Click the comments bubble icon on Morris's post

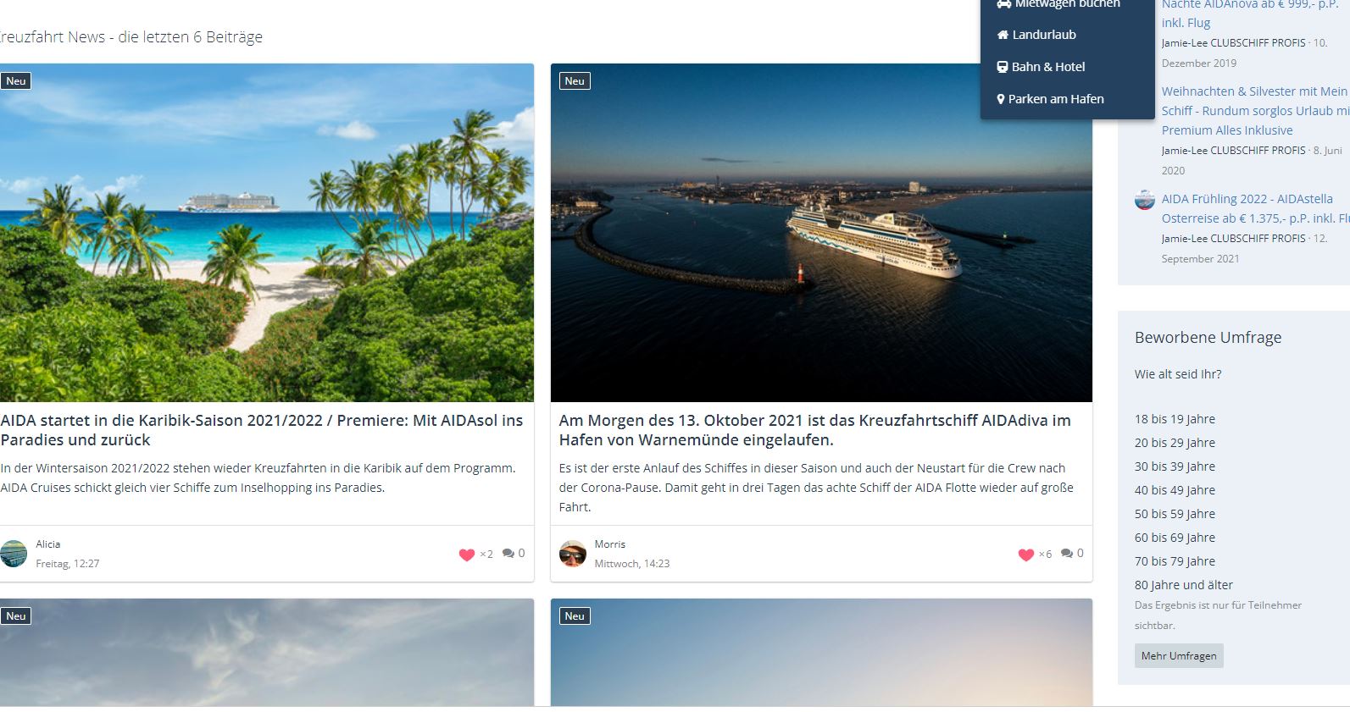(1067, 553)
